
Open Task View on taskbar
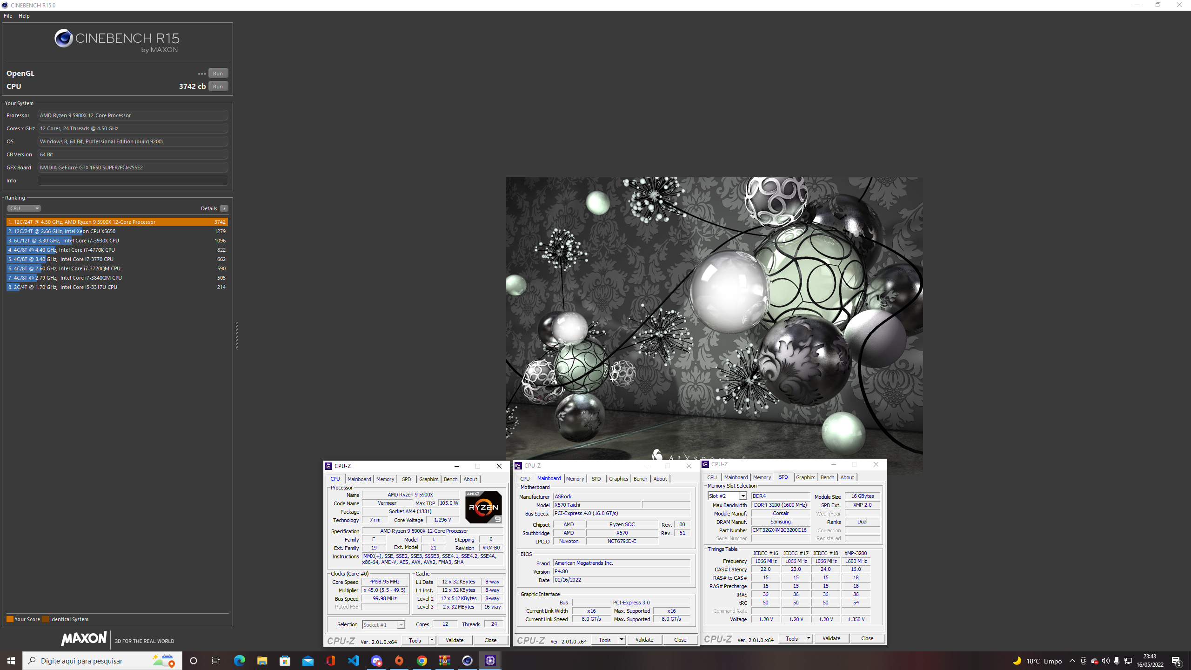click(216, 661)
